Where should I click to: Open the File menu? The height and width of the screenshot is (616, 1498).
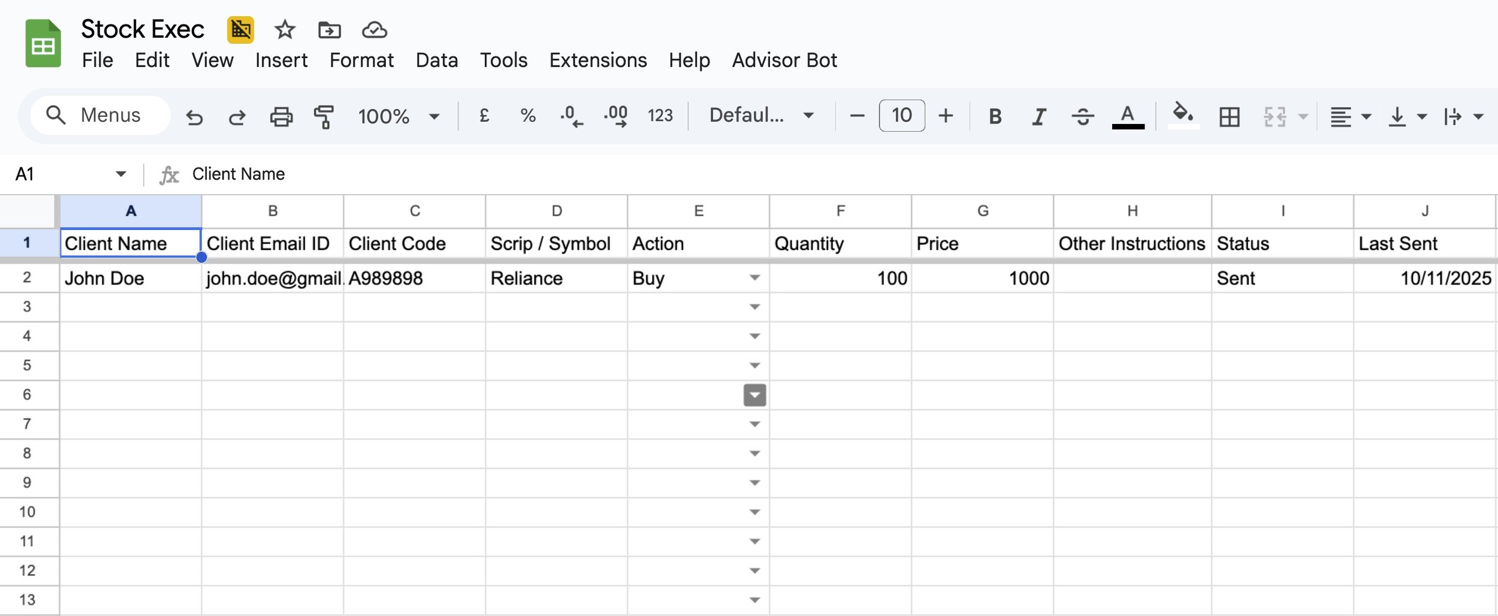[98, 60]
